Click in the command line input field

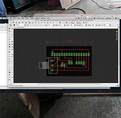(x=72, y=28)
